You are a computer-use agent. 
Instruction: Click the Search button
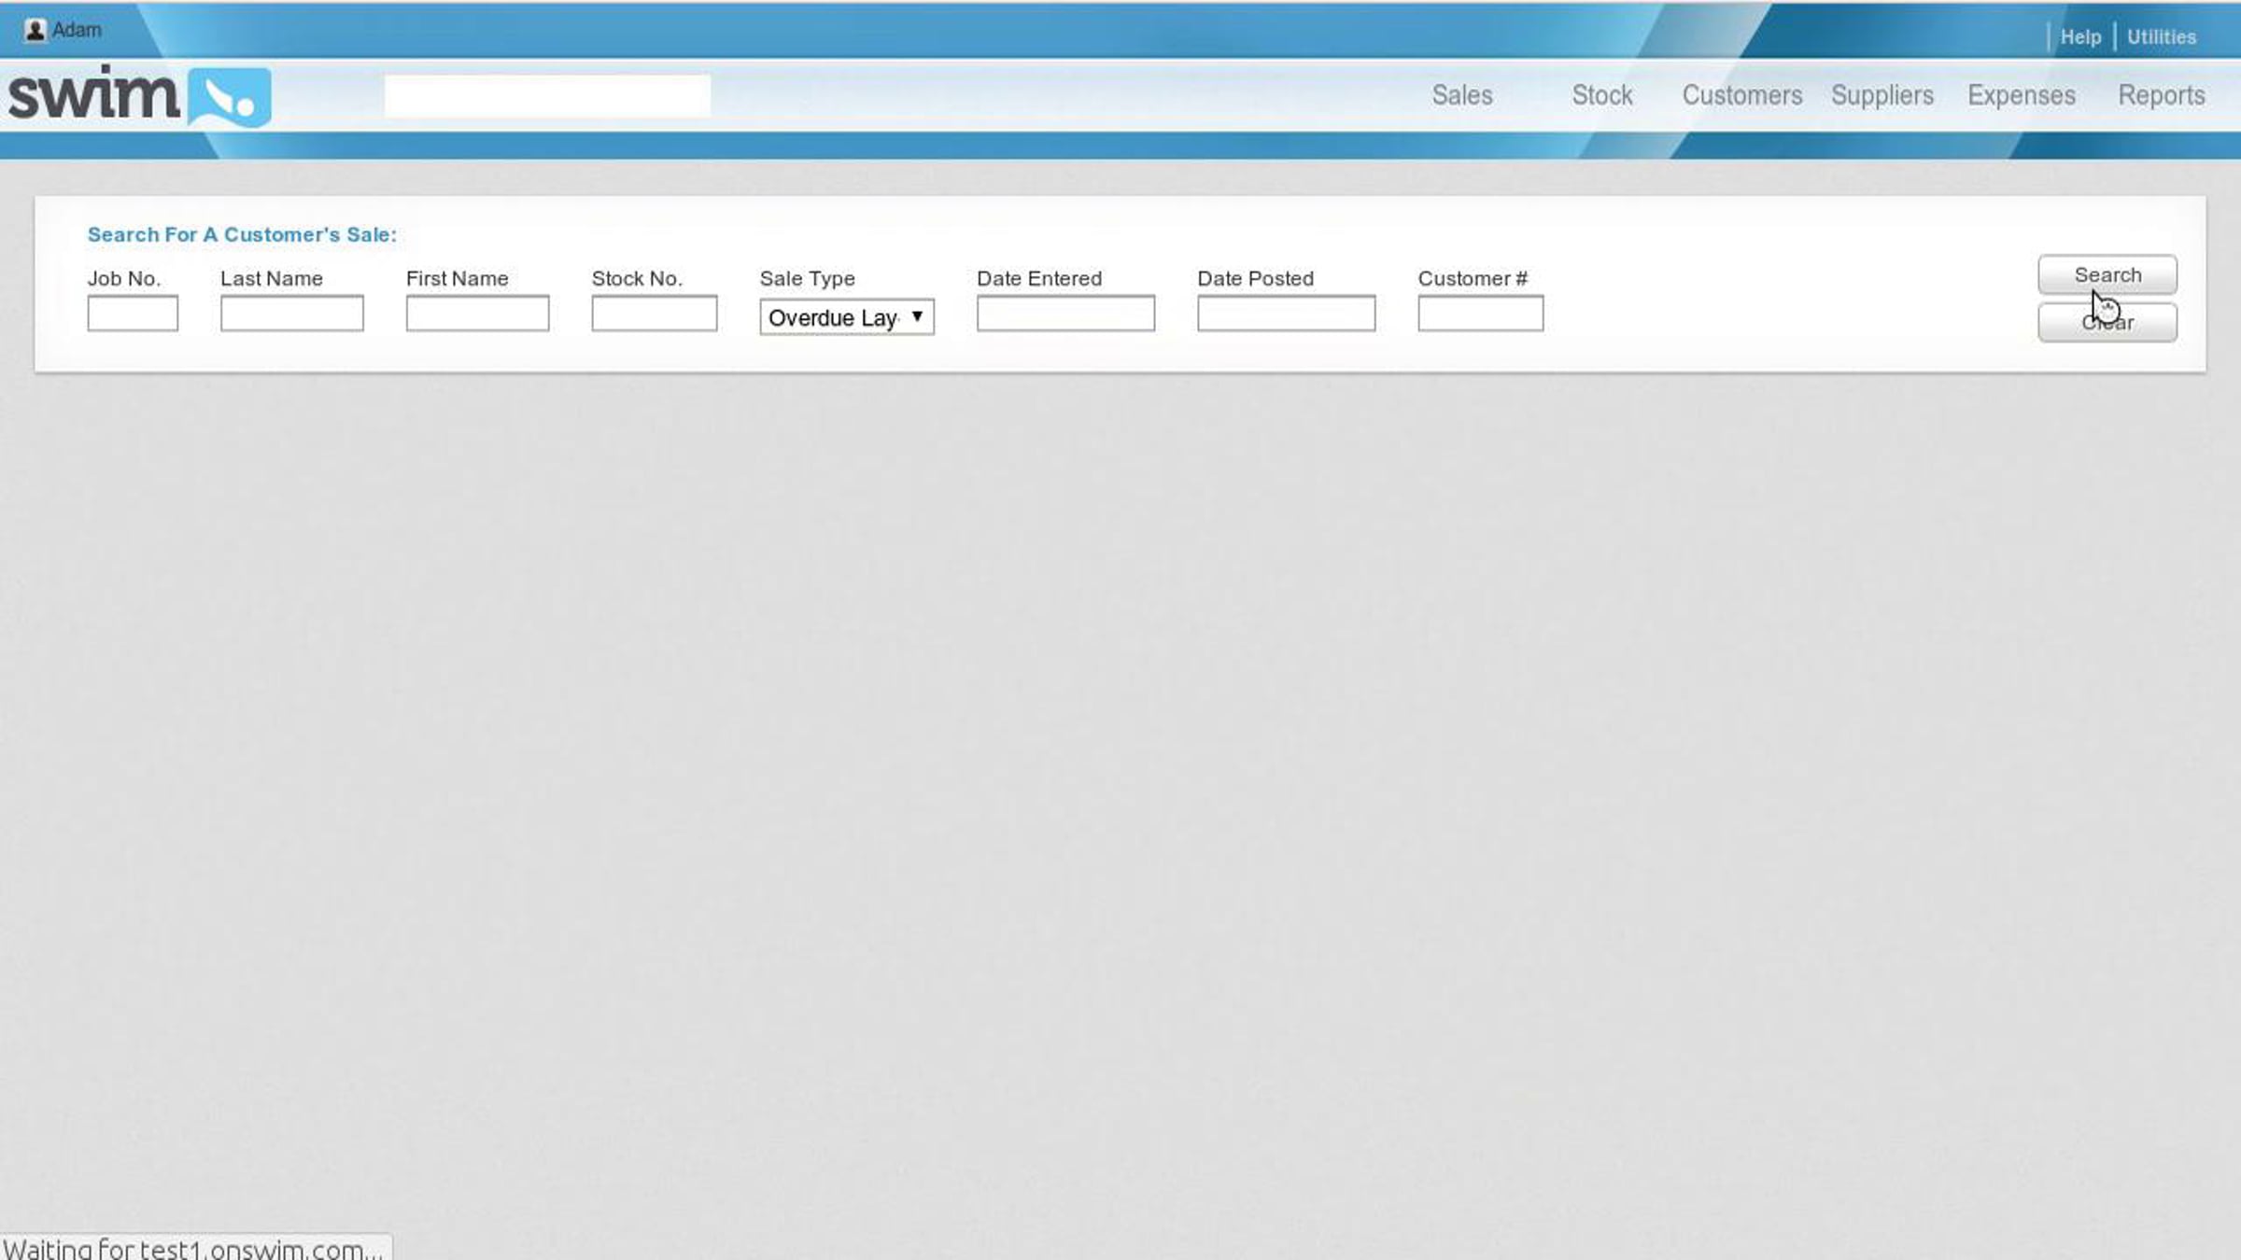pos(2107,275)
